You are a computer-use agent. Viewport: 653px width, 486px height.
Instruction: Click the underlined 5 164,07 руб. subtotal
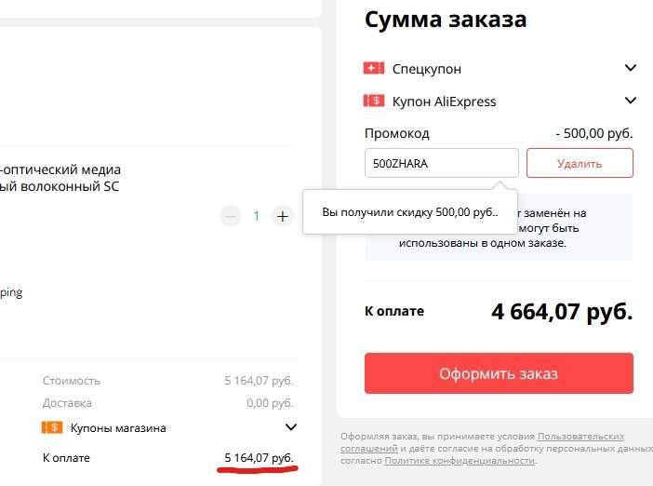coord(259,457)
